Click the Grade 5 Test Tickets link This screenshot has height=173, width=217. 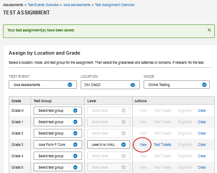(x=162, y=167)
